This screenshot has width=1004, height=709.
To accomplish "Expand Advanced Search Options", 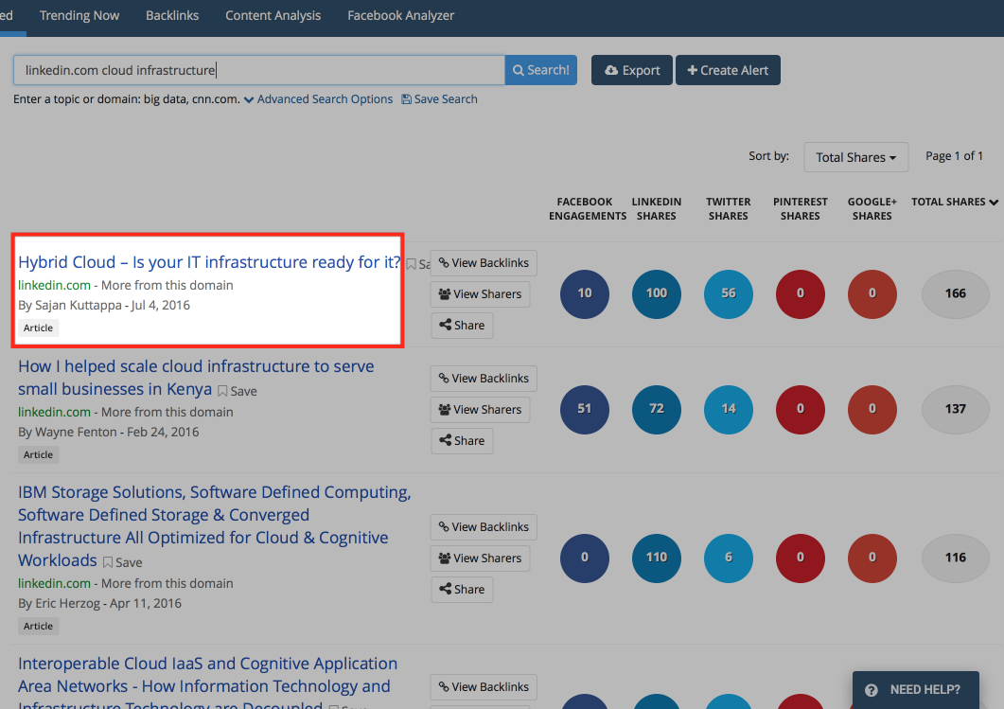I will [x=318, y=99].
